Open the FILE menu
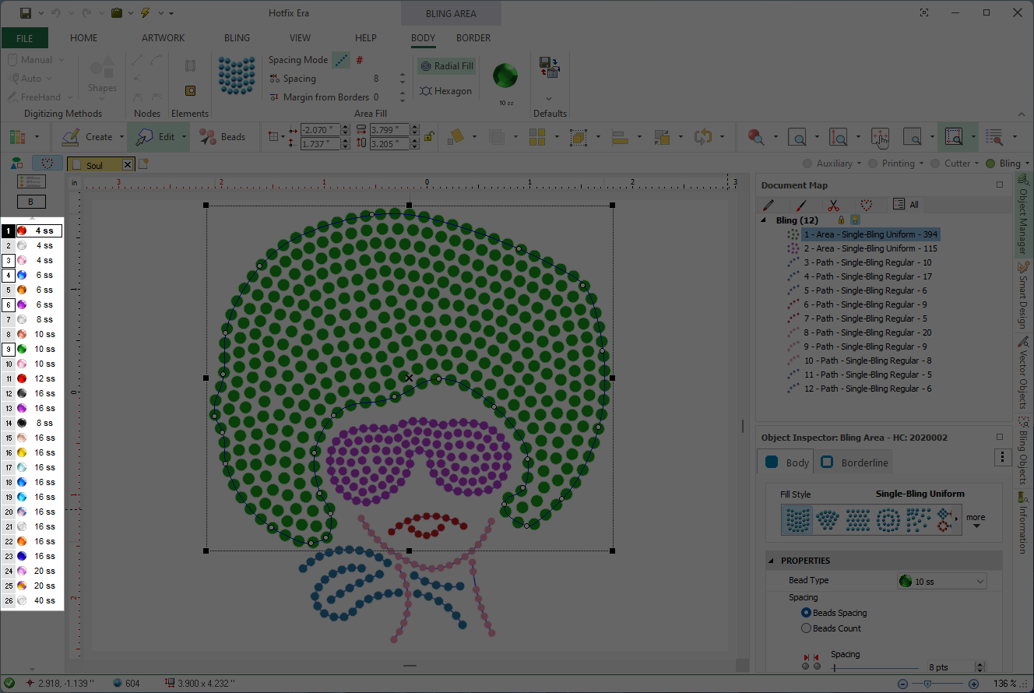The height and width of the screenshot is (693, 1034). pyautogui.click(x=24, y=37)
